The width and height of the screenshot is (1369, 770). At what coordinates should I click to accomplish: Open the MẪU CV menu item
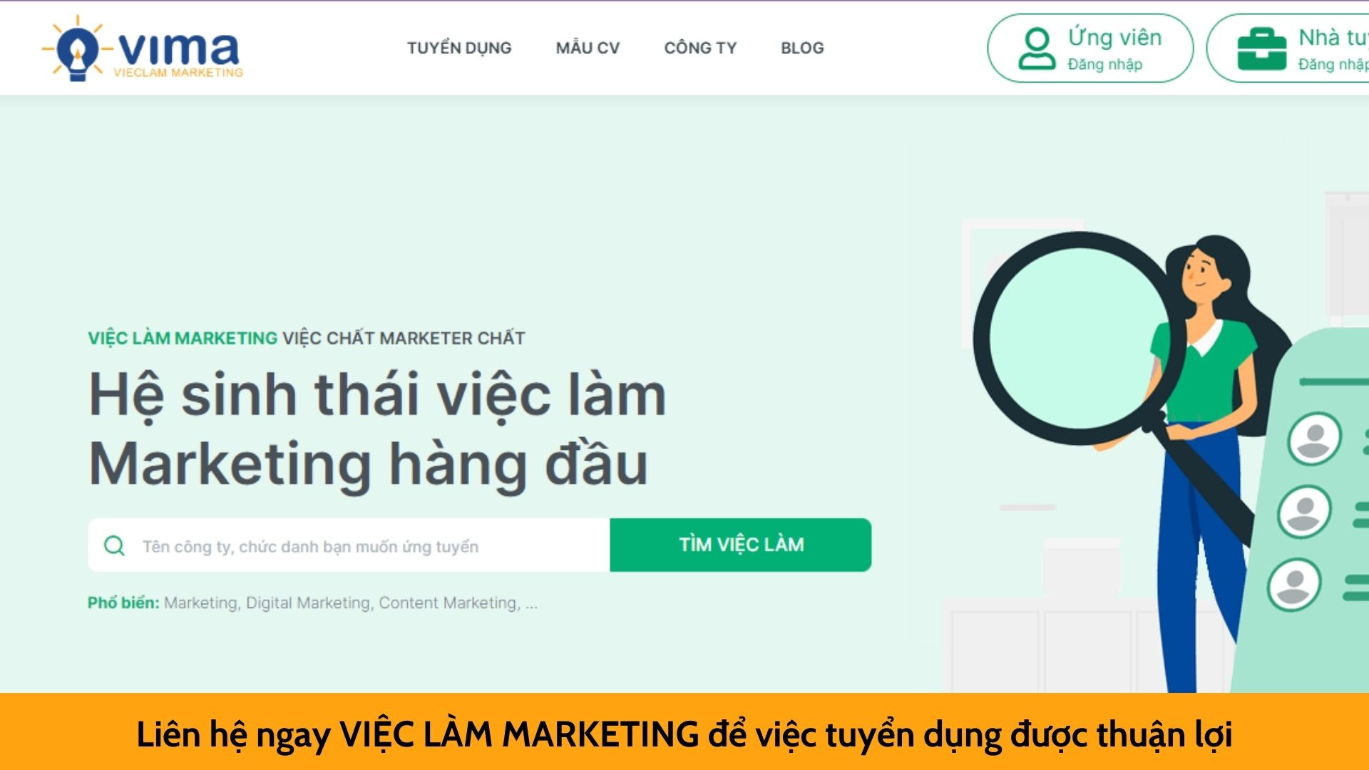588,48
